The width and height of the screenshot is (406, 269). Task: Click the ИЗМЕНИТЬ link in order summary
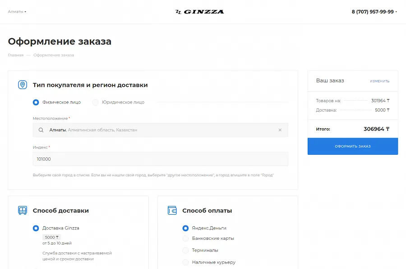click(379, 81)
